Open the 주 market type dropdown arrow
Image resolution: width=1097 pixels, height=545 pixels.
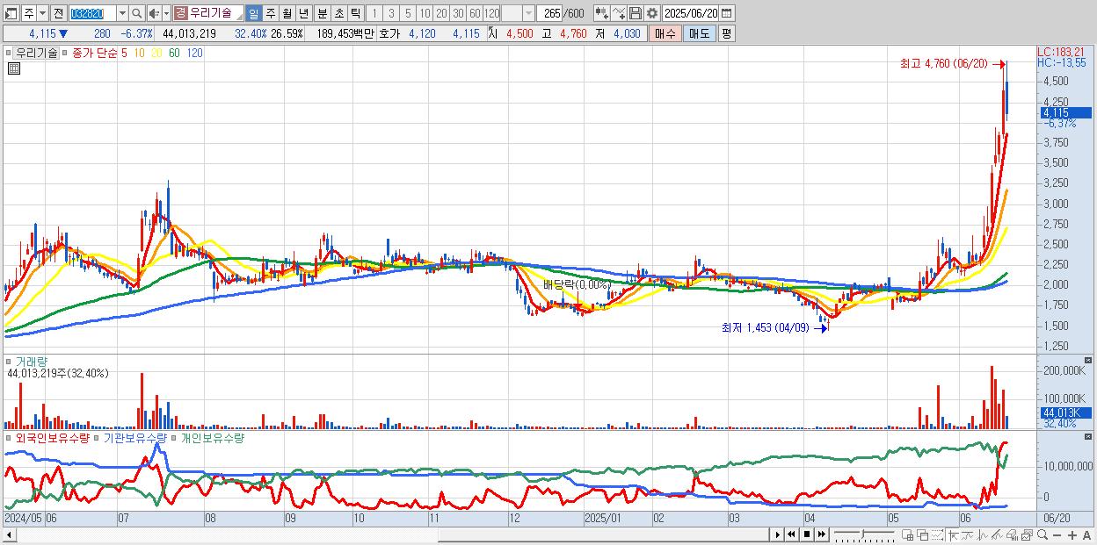click(x=42, y=13)
